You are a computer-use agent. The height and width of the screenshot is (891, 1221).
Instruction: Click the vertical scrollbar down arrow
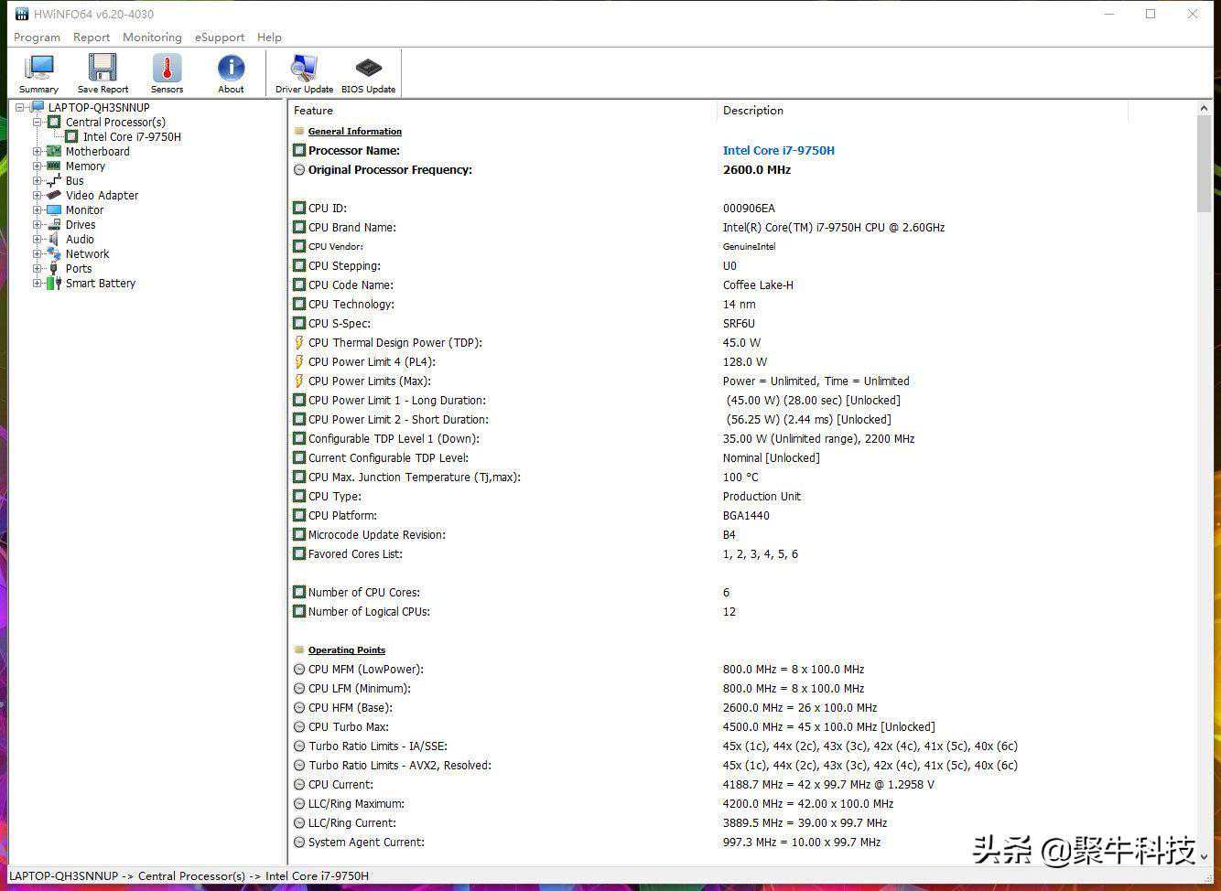pyautogui.click(x=1204, y=856)
